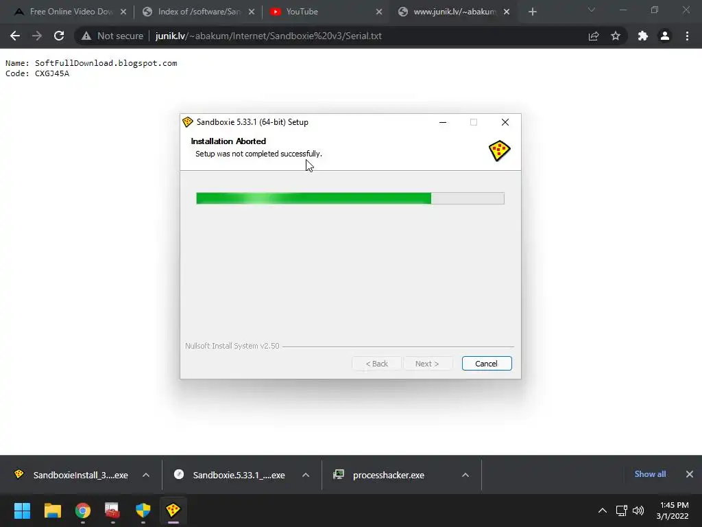Show hidden system tray icons
Image resolution: width=702 pixels, height=527 pixels.
coord(603,511)
